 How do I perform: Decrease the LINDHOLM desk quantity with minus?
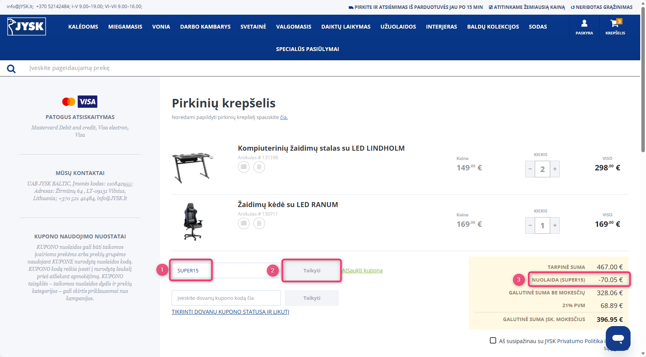530,169
